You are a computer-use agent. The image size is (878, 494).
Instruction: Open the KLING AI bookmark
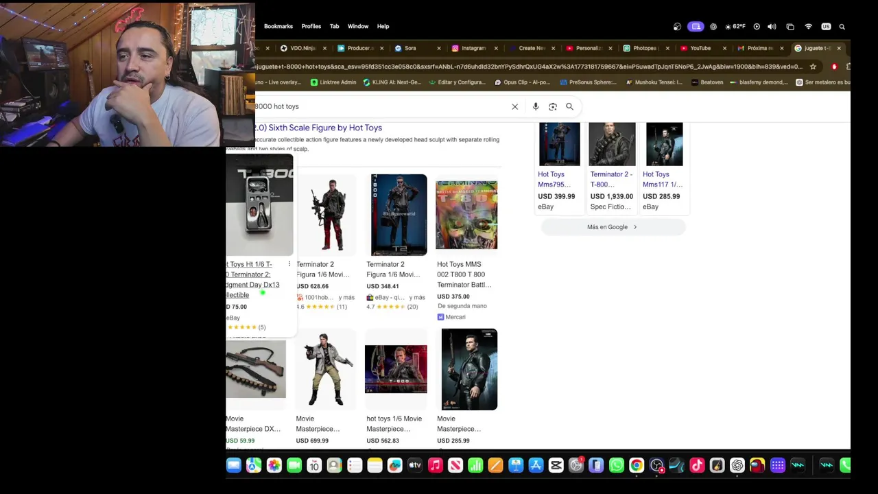pos(392,82)
